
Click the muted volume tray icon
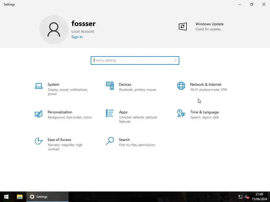pos(247,197)
